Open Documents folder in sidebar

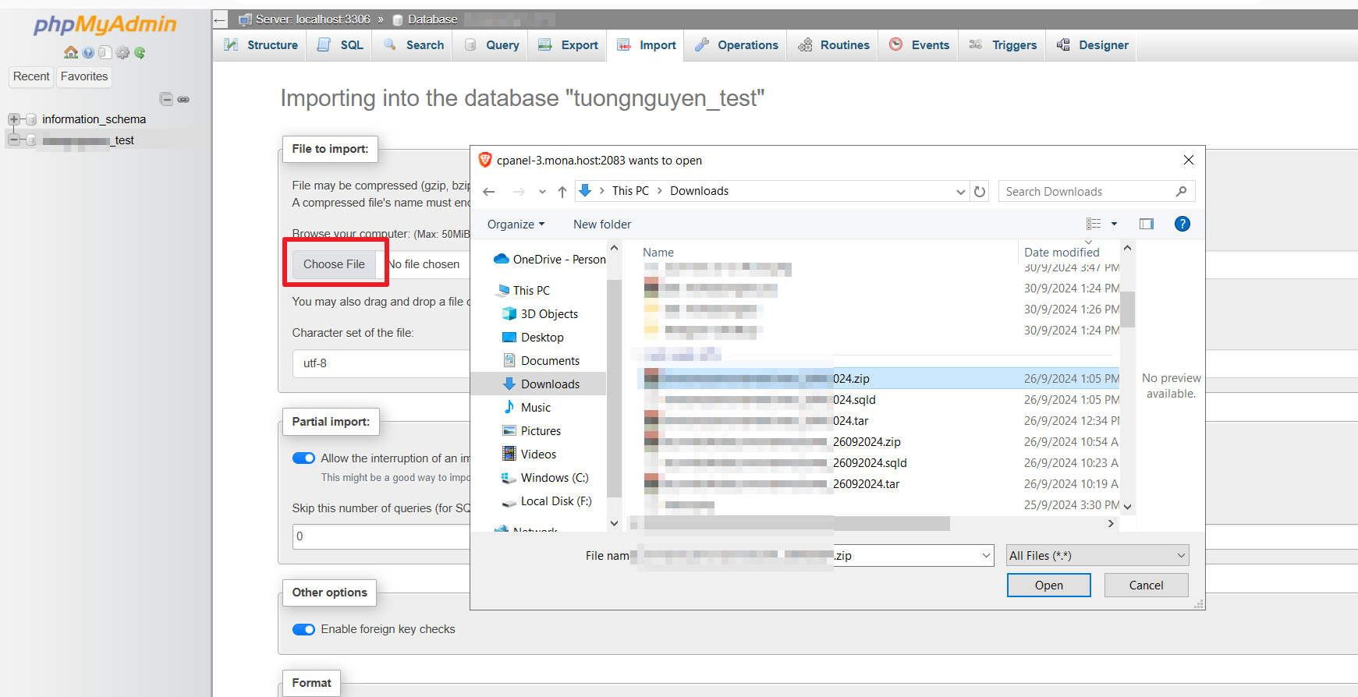[541, 361]
